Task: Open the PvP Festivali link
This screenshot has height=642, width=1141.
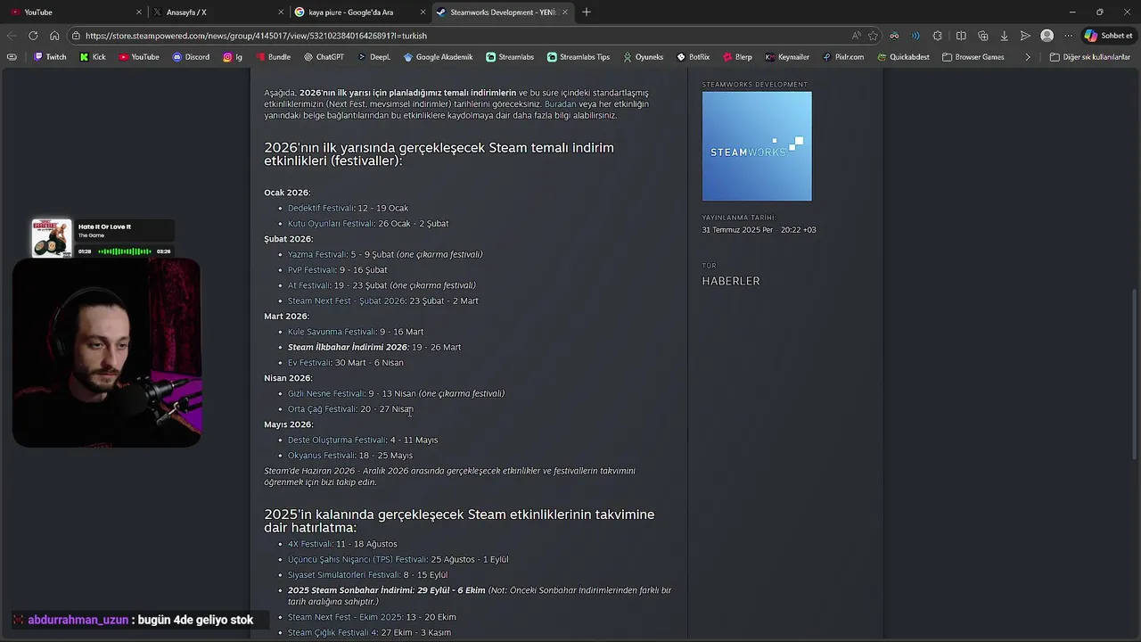Action: pos(311,270)
